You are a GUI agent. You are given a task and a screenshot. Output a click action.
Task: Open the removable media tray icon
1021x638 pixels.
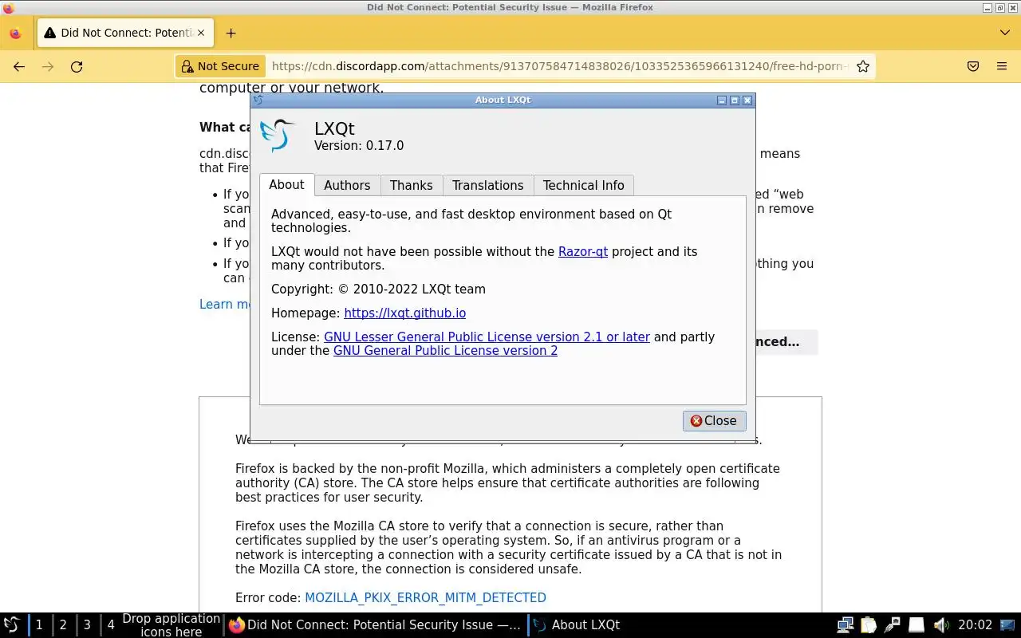click(917, 625)
